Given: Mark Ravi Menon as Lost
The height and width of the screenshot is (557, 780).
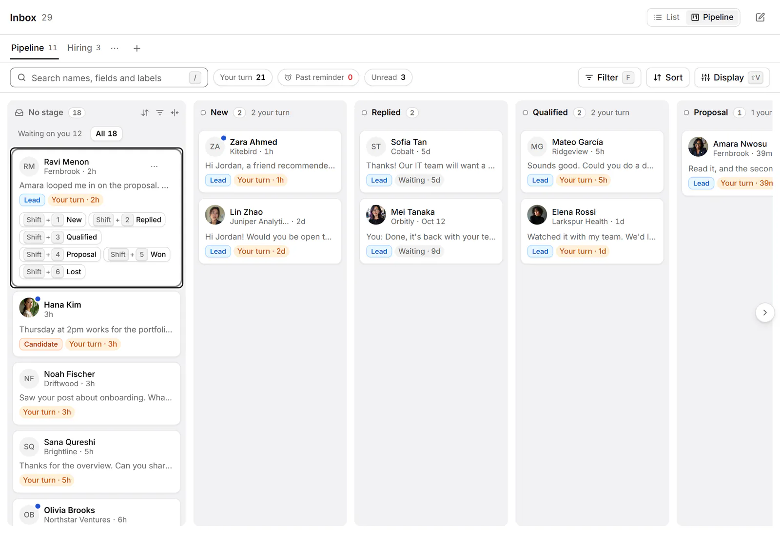Looking at the screenshot, I should [x=53, y=272].
